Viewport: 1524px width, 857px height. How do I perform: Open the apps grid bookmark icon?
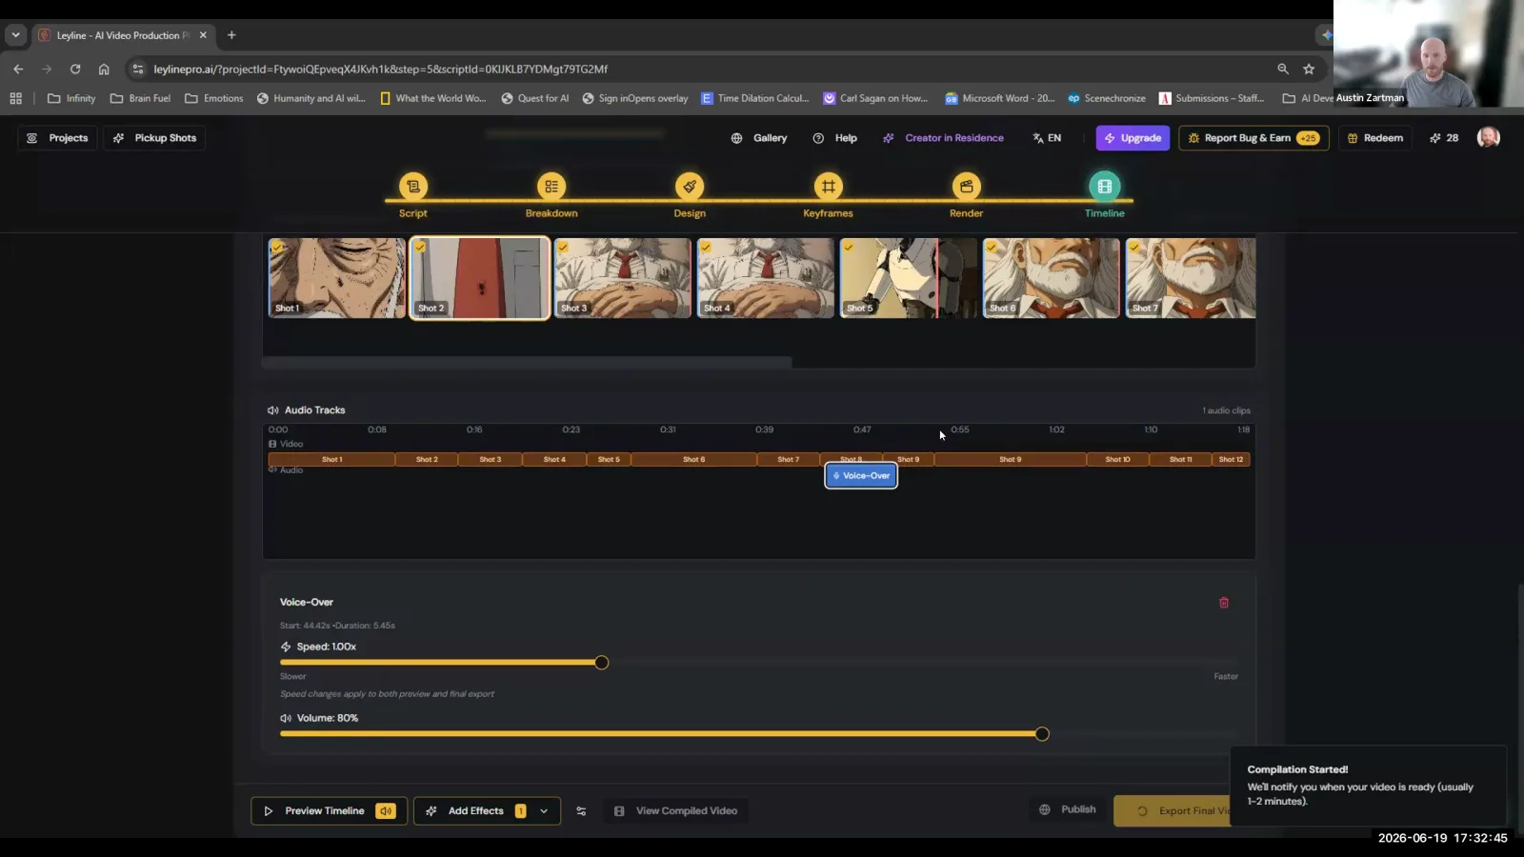click(x=15, y=98)
